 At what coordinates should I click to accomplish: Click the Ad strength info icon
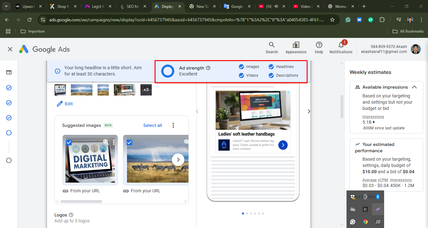209,68
